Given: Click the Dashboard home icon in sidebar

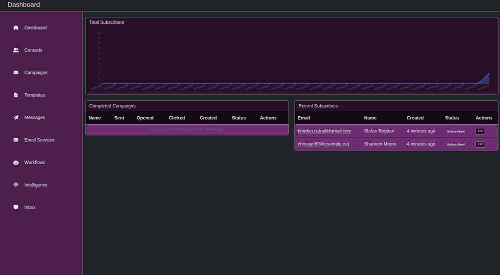Looking at the screenshot, I should [x=16, y=28].
